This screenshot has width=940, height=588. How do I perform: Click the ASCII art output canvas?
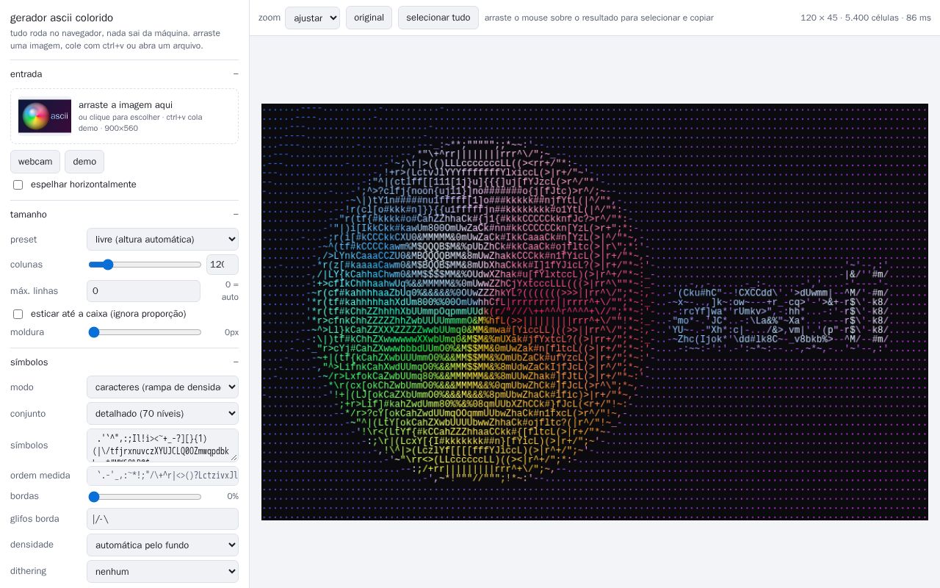coord(595,312)
